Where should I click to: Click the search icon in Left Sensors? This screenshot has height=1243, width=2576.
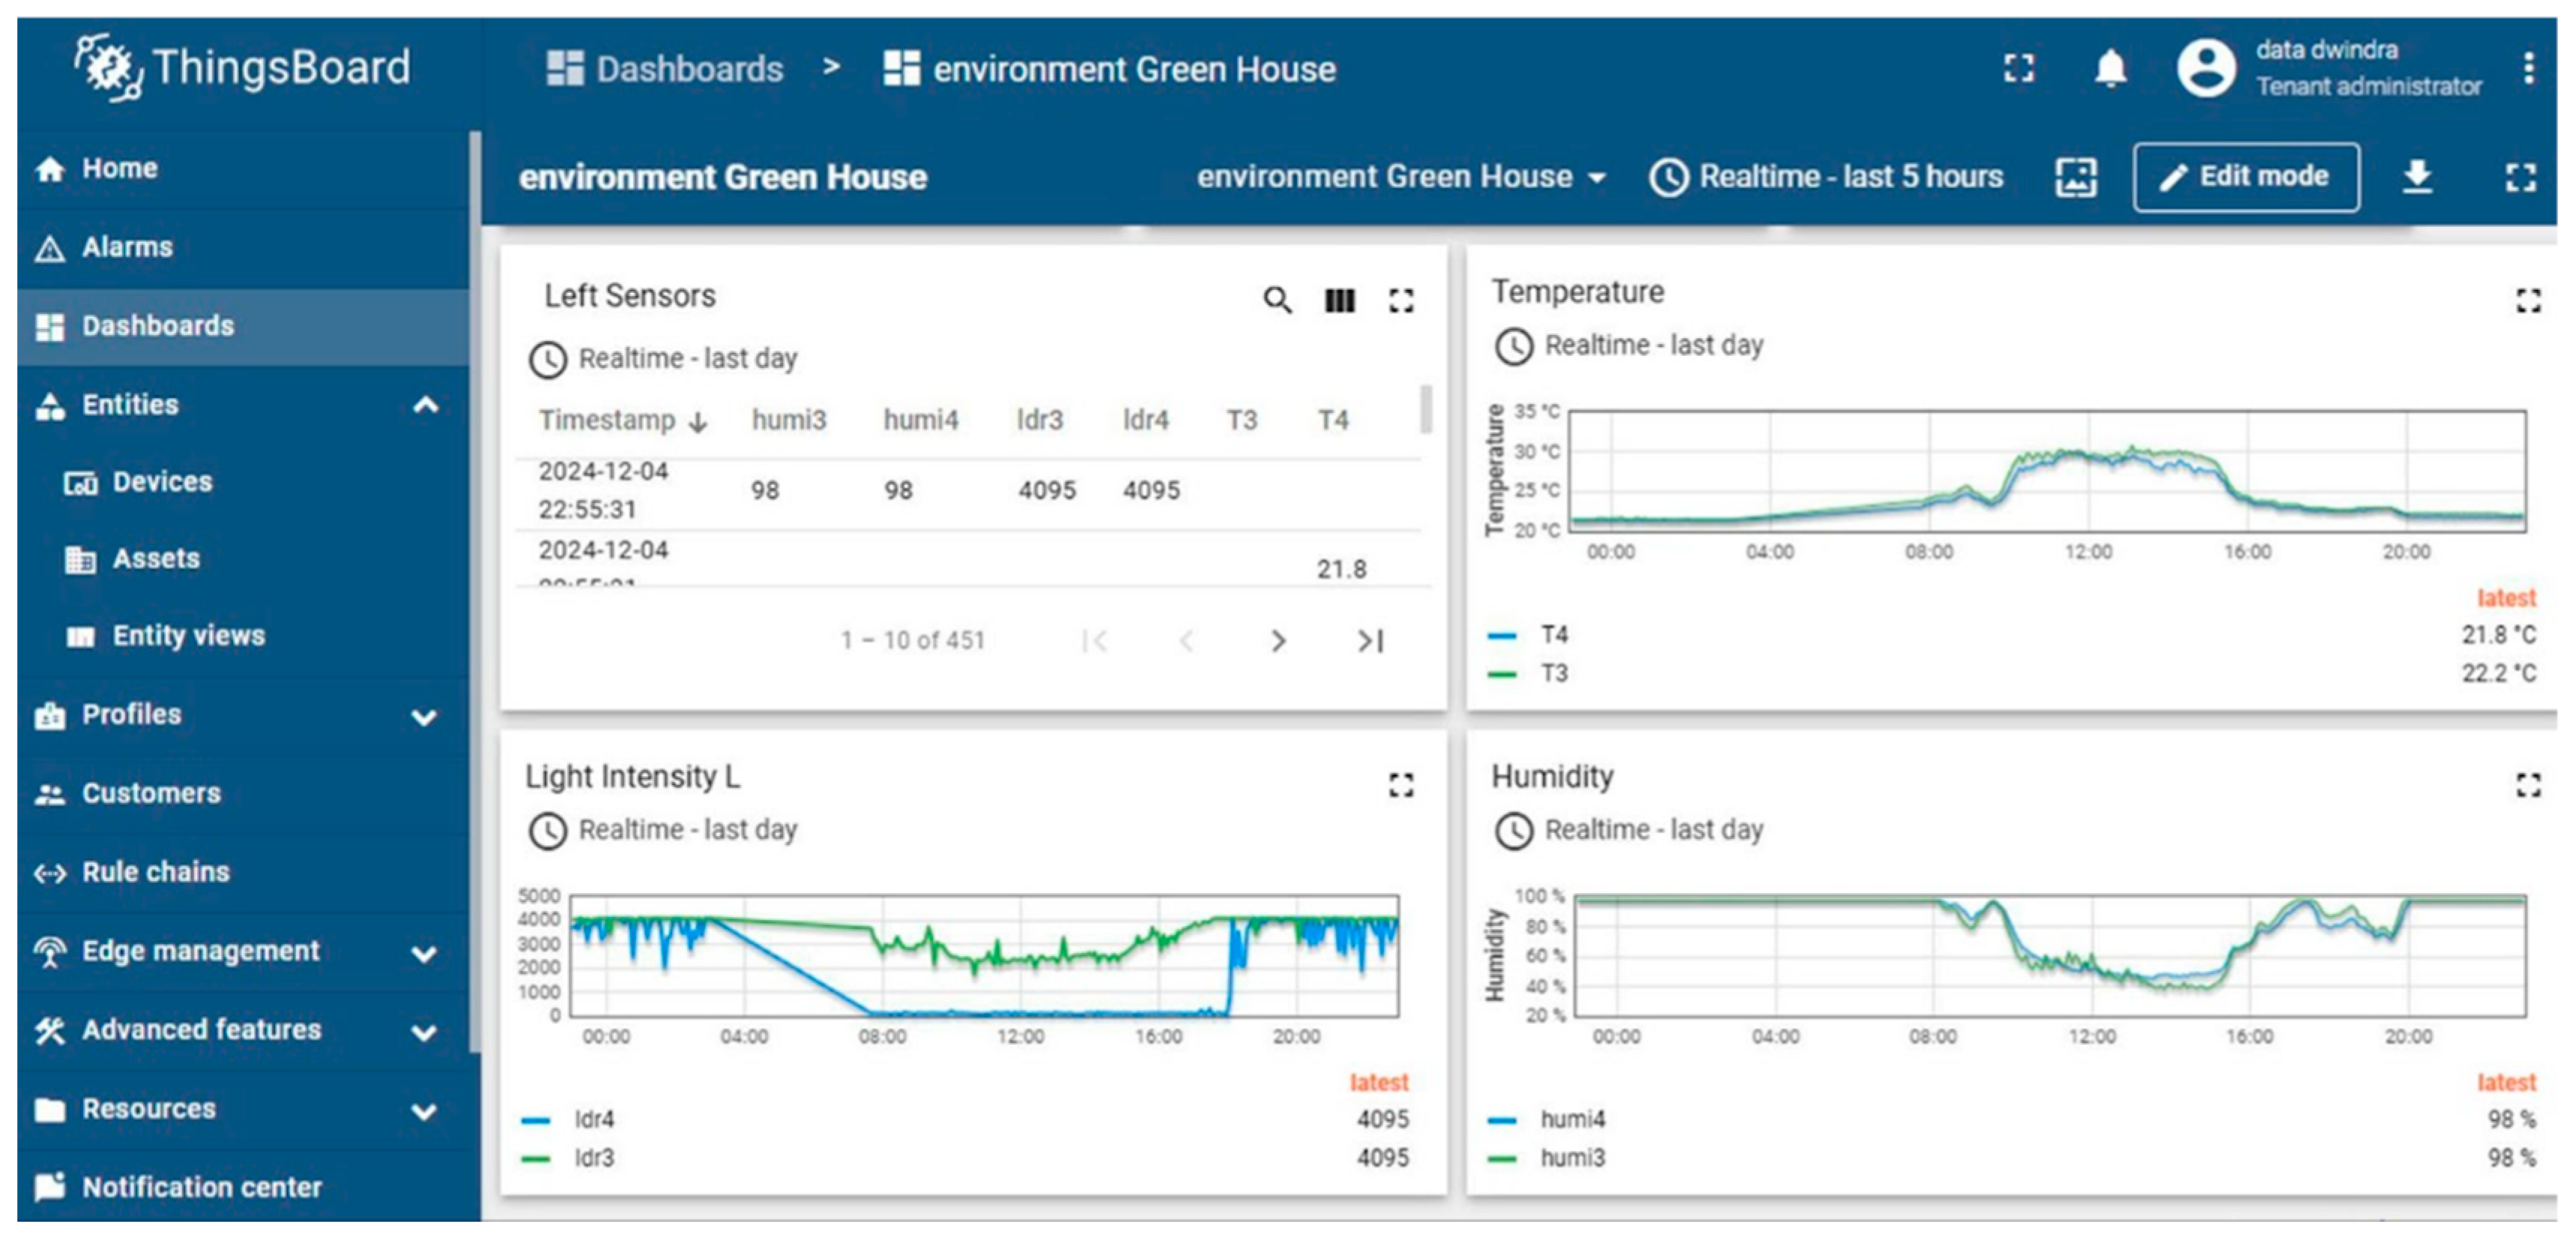tap(1276, 300)
